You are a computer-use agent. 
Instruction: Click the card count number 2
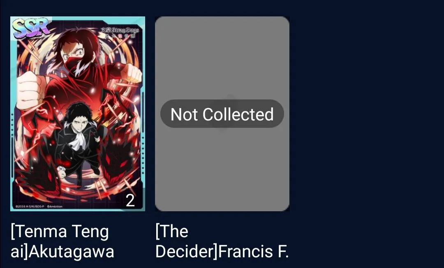click(130, 200)
